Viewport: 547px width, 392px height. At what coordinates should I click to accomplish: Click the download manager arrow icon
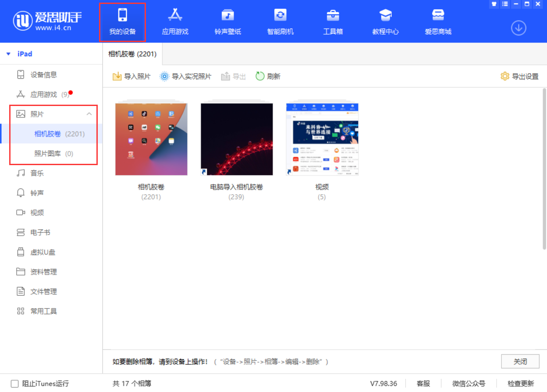point(519,28)
